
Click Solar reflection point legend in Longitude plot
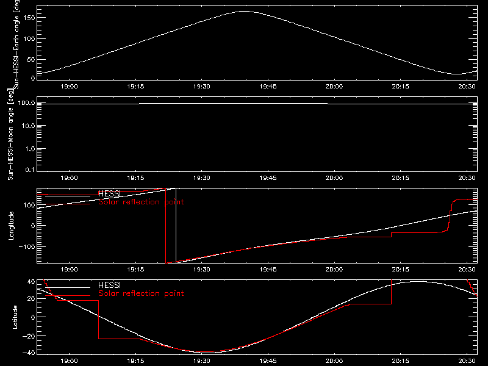click(x=141, y=202)
